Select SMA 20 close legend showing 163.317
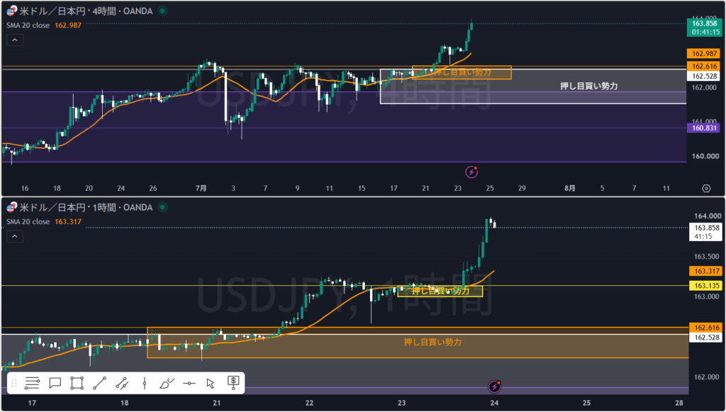Viewport: 726px width, 412px height. coord(44,222)
